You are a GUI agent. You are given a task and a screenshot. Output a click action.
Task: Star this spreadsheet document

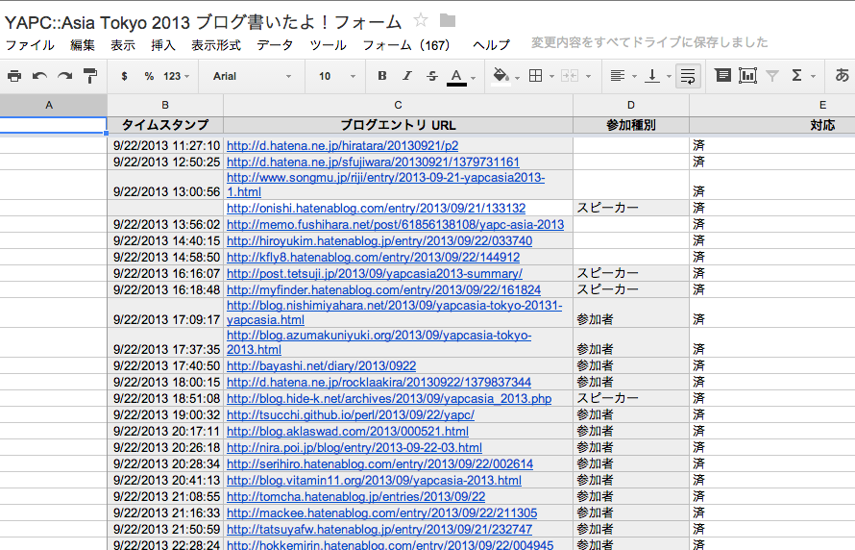(x=421, y=21)
